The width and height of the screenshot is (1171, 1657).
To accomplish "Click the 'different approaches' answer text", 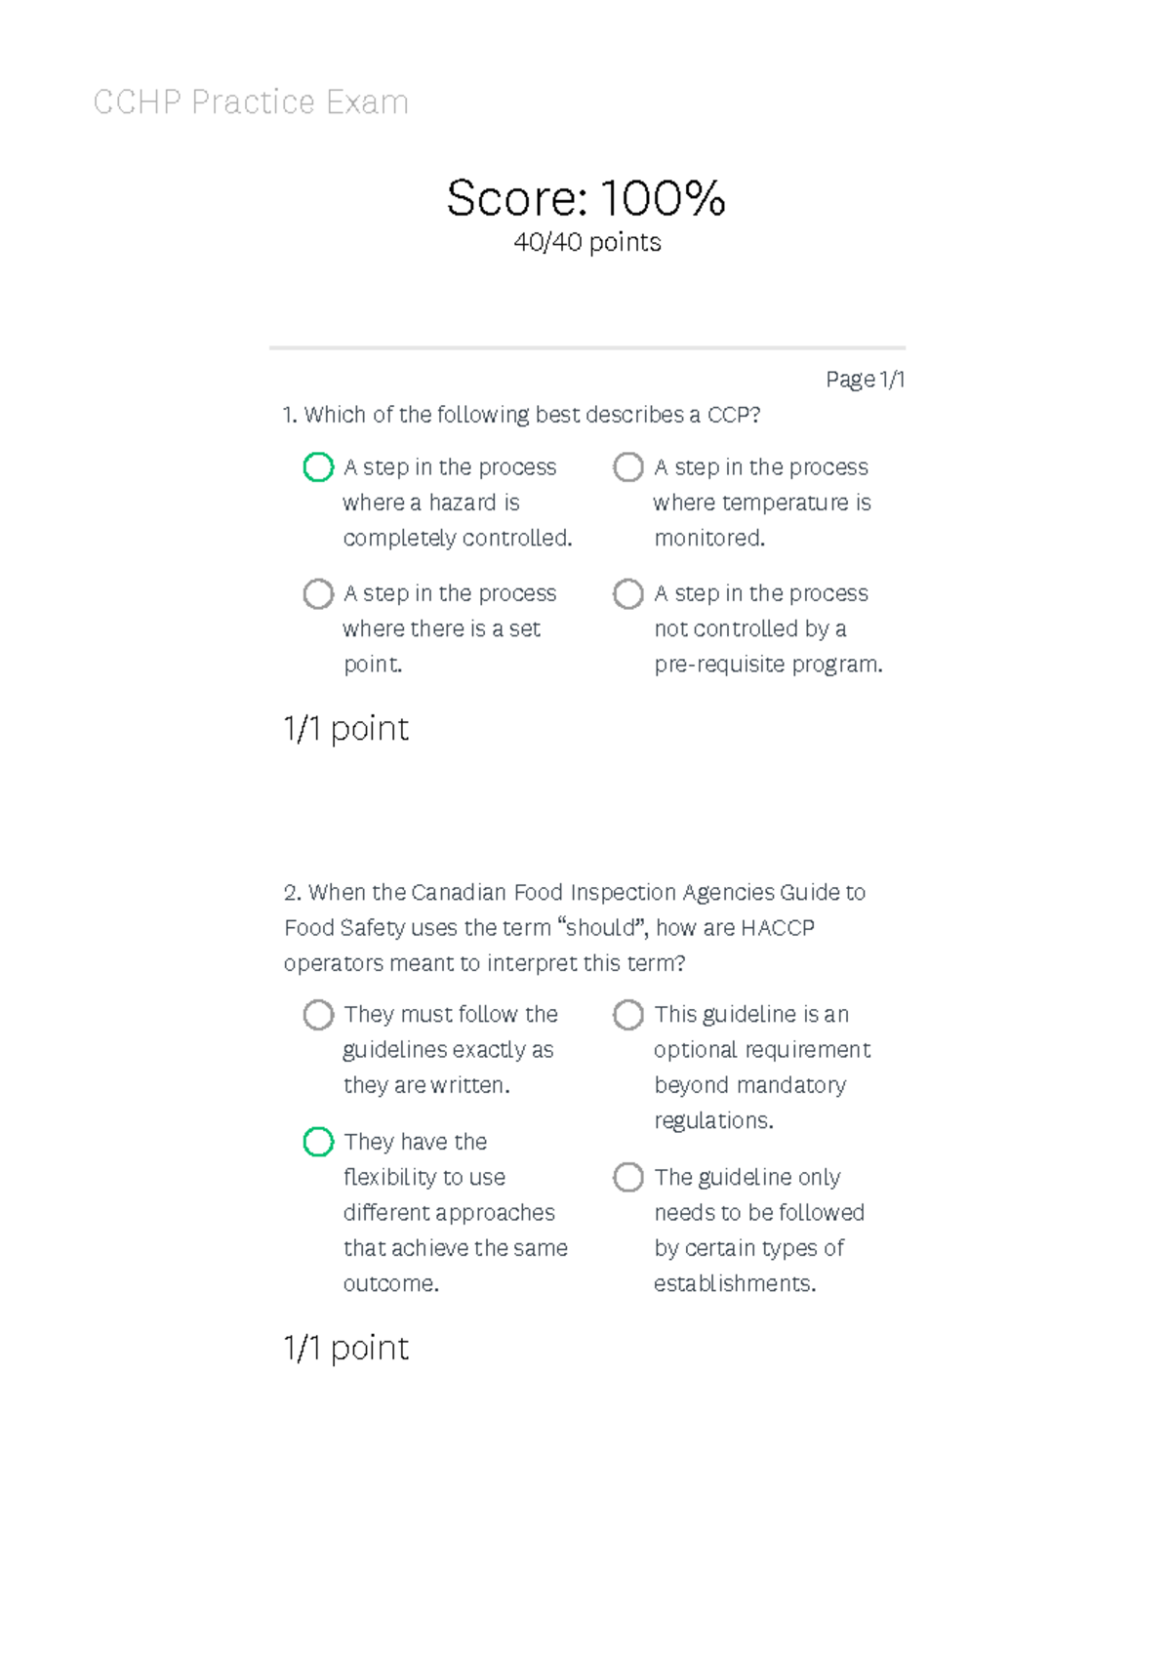I will click(448, 1213).
